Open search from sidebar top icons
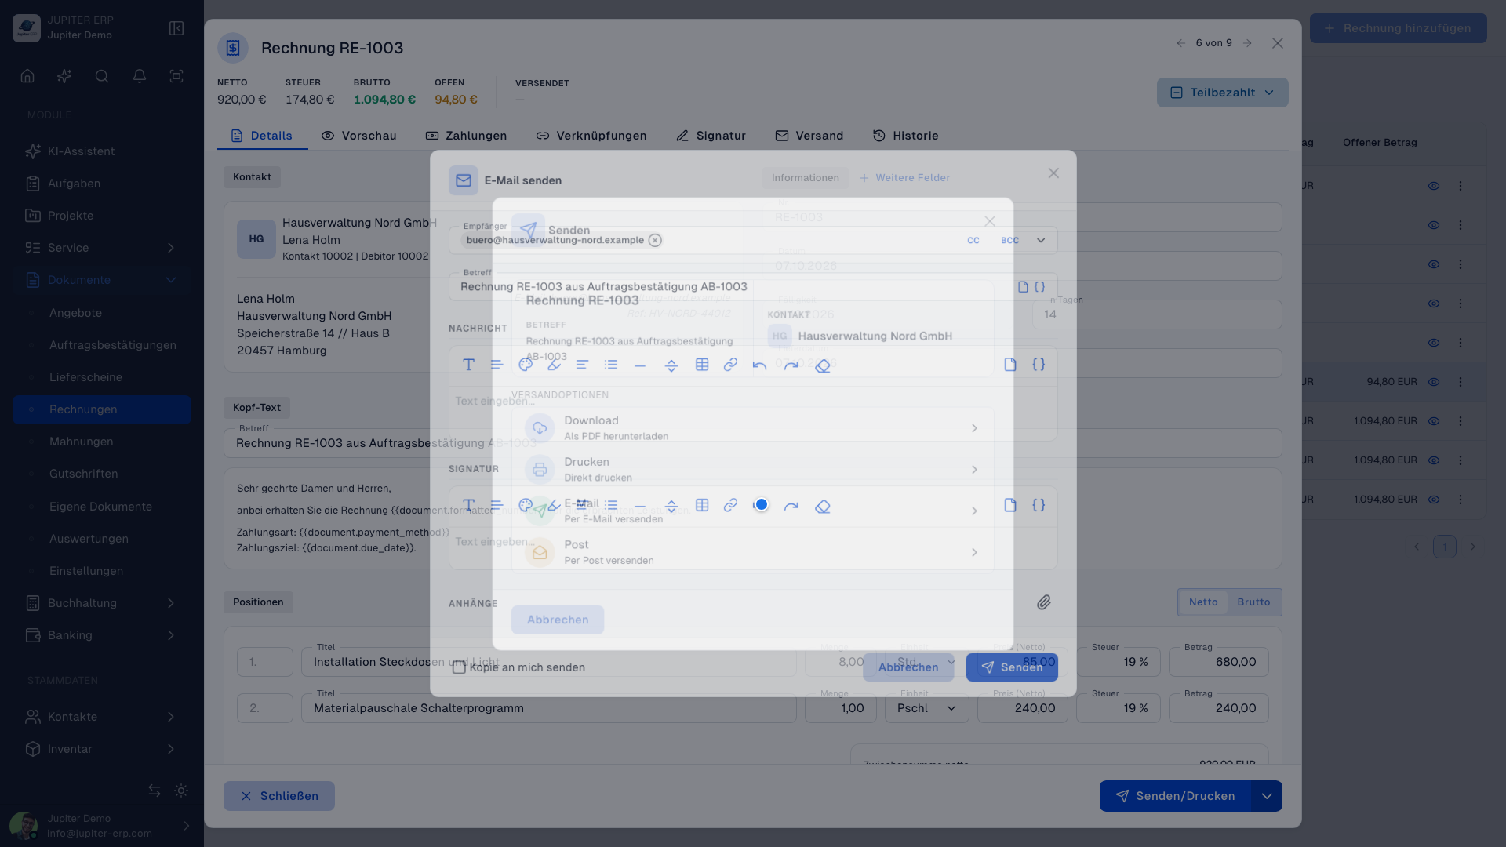Viewport: 1506px width, 847px height. 102,76
